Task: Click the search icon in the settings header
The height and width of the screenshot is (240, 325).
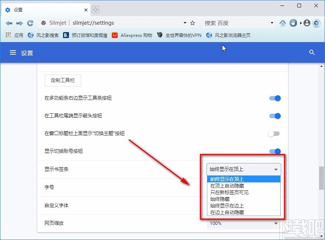Action: click(x=312, y=52)
